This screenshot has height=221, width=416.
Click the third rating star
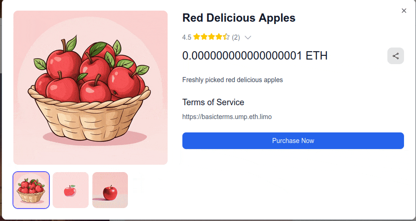click(x=211, y=37)
